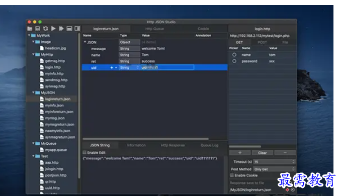Viewport: 340px width, 196px height.
Task: Open the Type dropdown for the uid row
Action: [129, 67]
